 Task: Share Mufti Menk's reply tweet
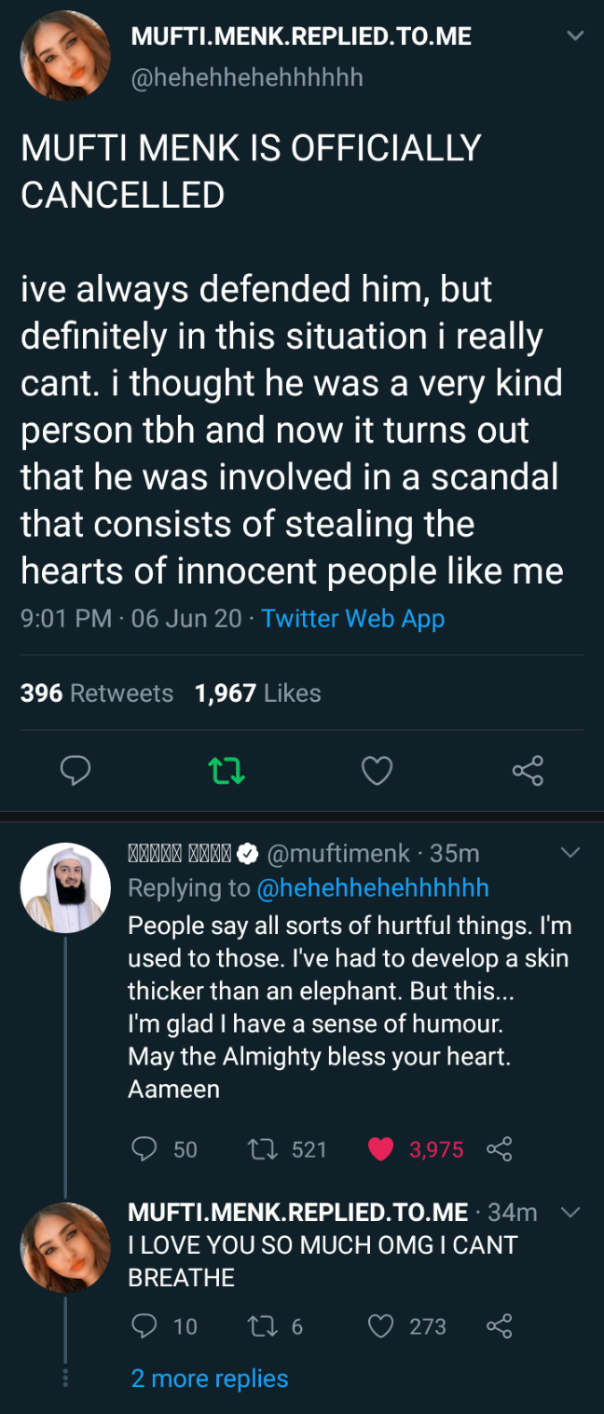[500, 1149]
